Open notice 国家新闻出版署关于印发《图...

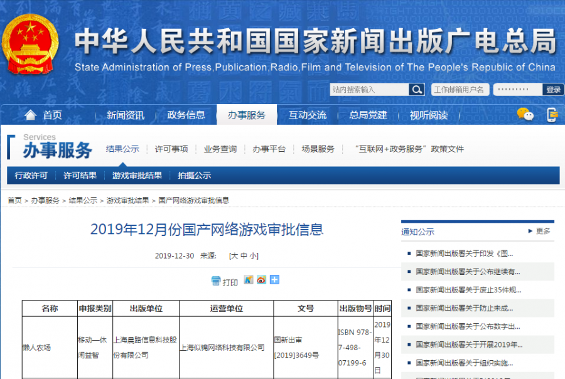pyautogui.click(x=465, y=254)
